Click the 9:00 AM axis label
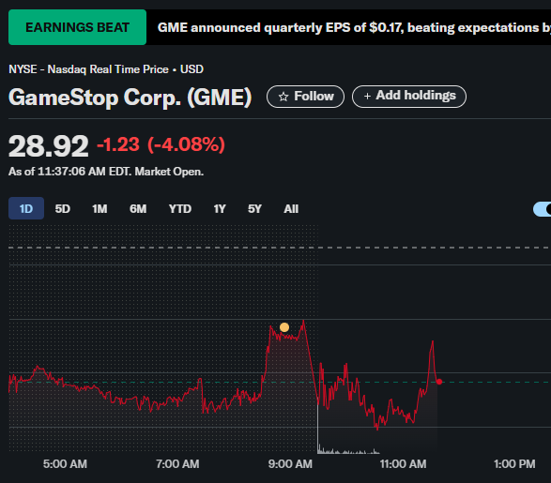This screenshot has height=483, width=551. pyautogui.click(x=290, y=464)
